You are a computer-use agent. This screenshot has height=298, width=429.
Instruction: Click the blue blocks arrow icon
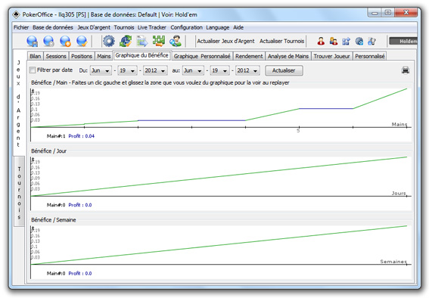[x=346, y=42]
